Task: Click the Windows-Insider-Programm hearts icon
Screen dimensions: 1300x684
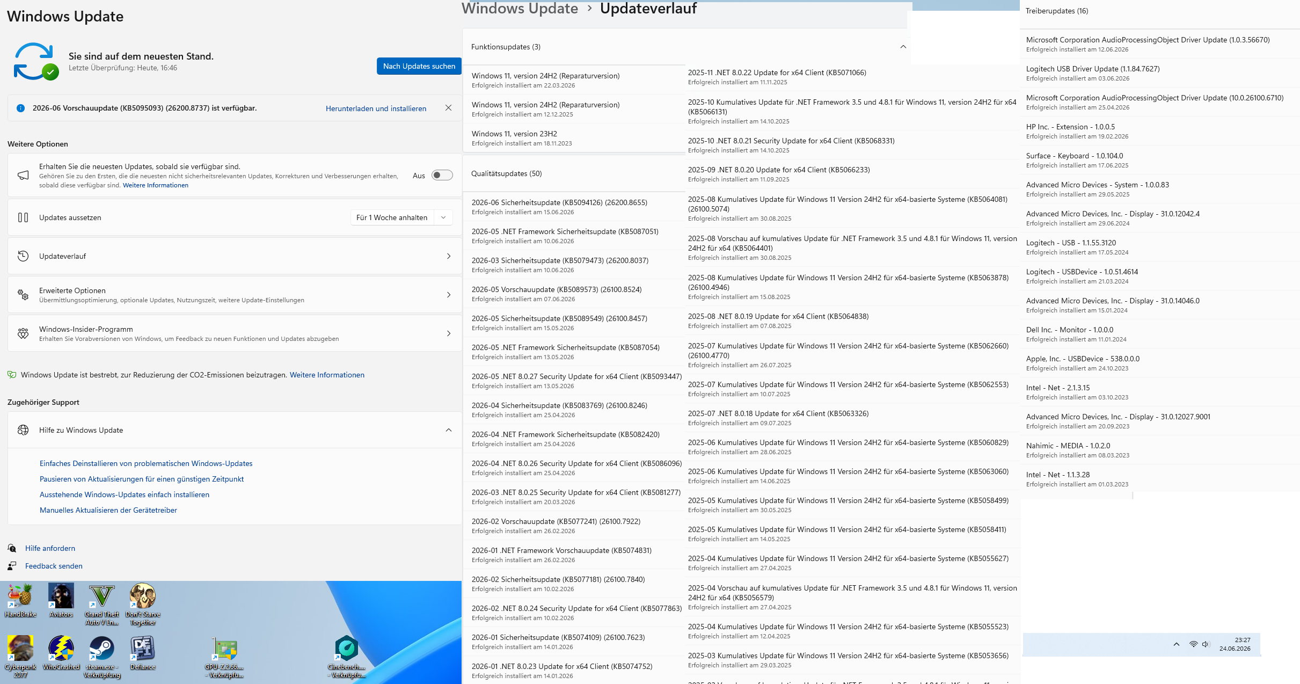Action: pos(23,333)
